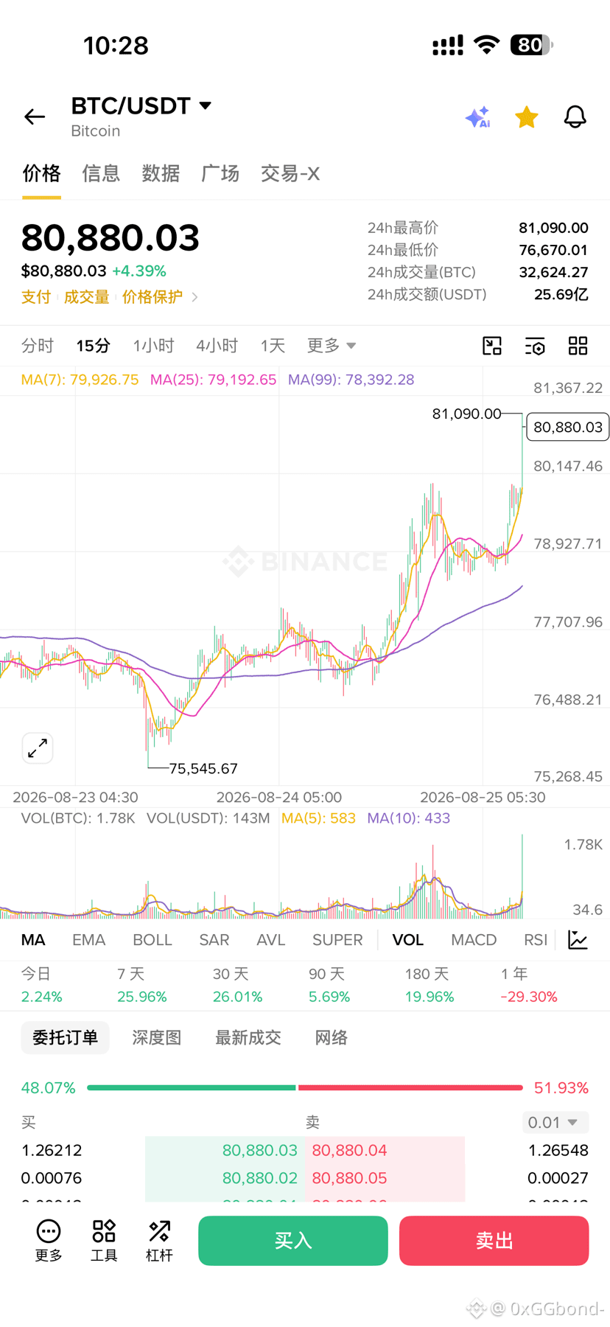610x1327 pixels.
Task: Open the 委托订单 order book tab
Action: (x=65, y=1037)
